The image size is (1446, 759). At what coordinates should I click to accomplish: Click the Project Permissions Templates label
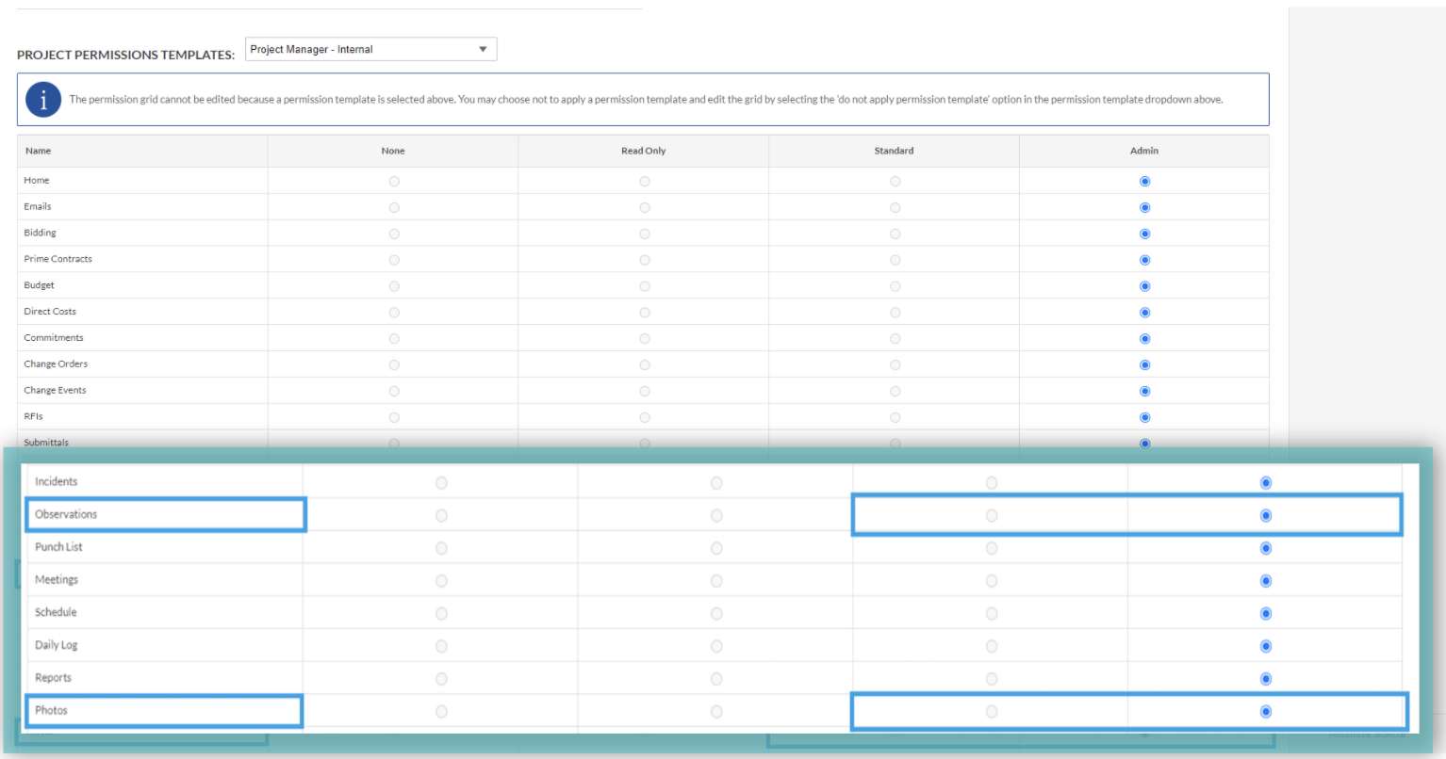126,55
